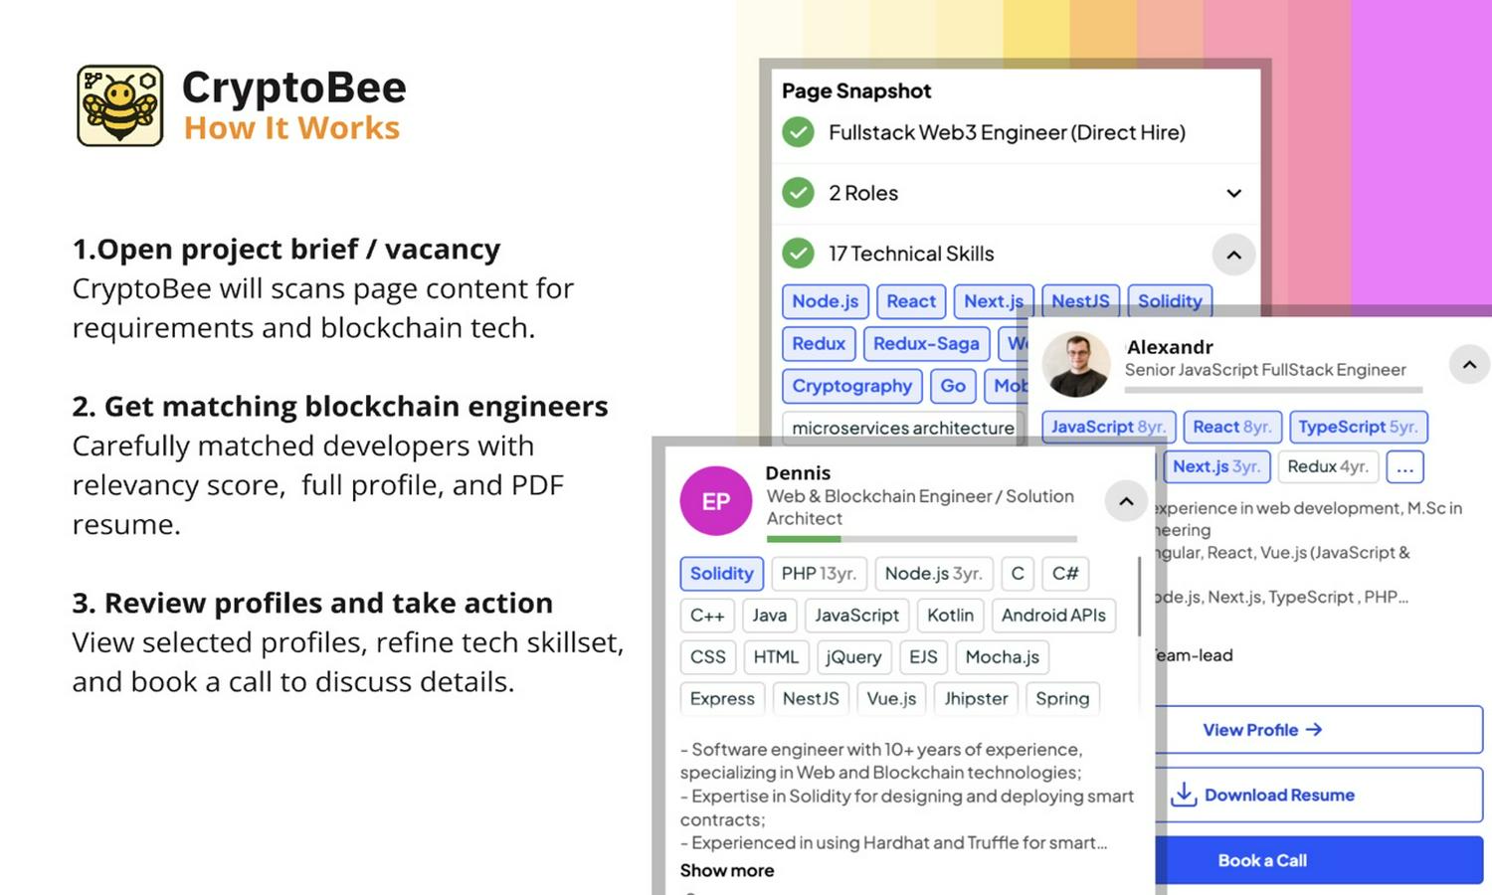Click the green check beside 2 Roles

click(x=798, y=193)
